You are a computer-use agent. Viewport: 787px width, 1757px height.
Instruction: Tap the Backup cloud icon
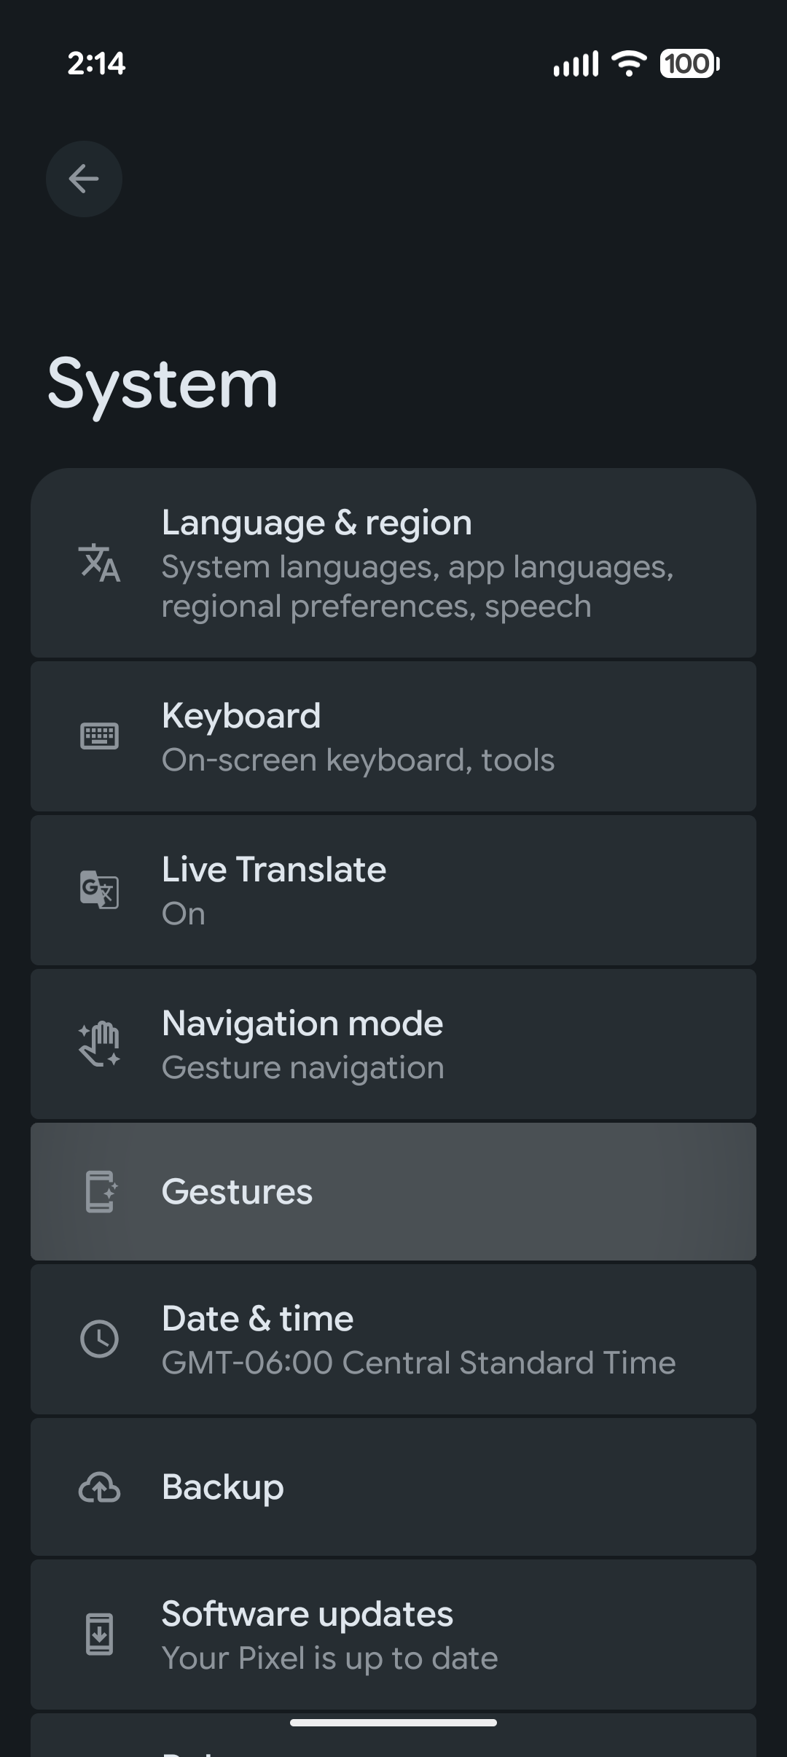(99, 1487)
